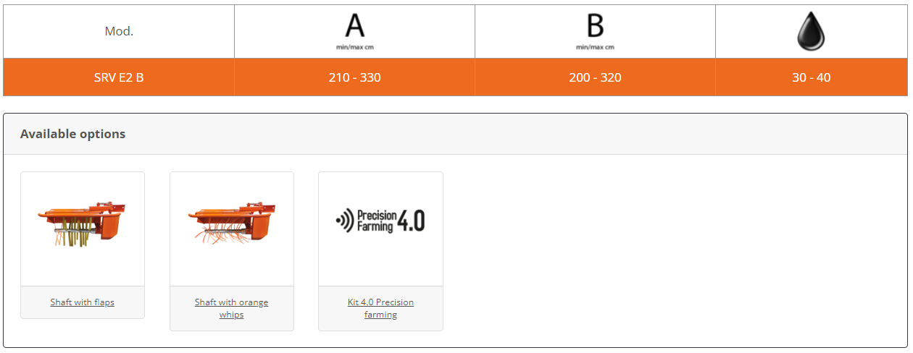Screen dimensions: 913x353
Task: Click the oil drop icon in table header
Action: 812,32
